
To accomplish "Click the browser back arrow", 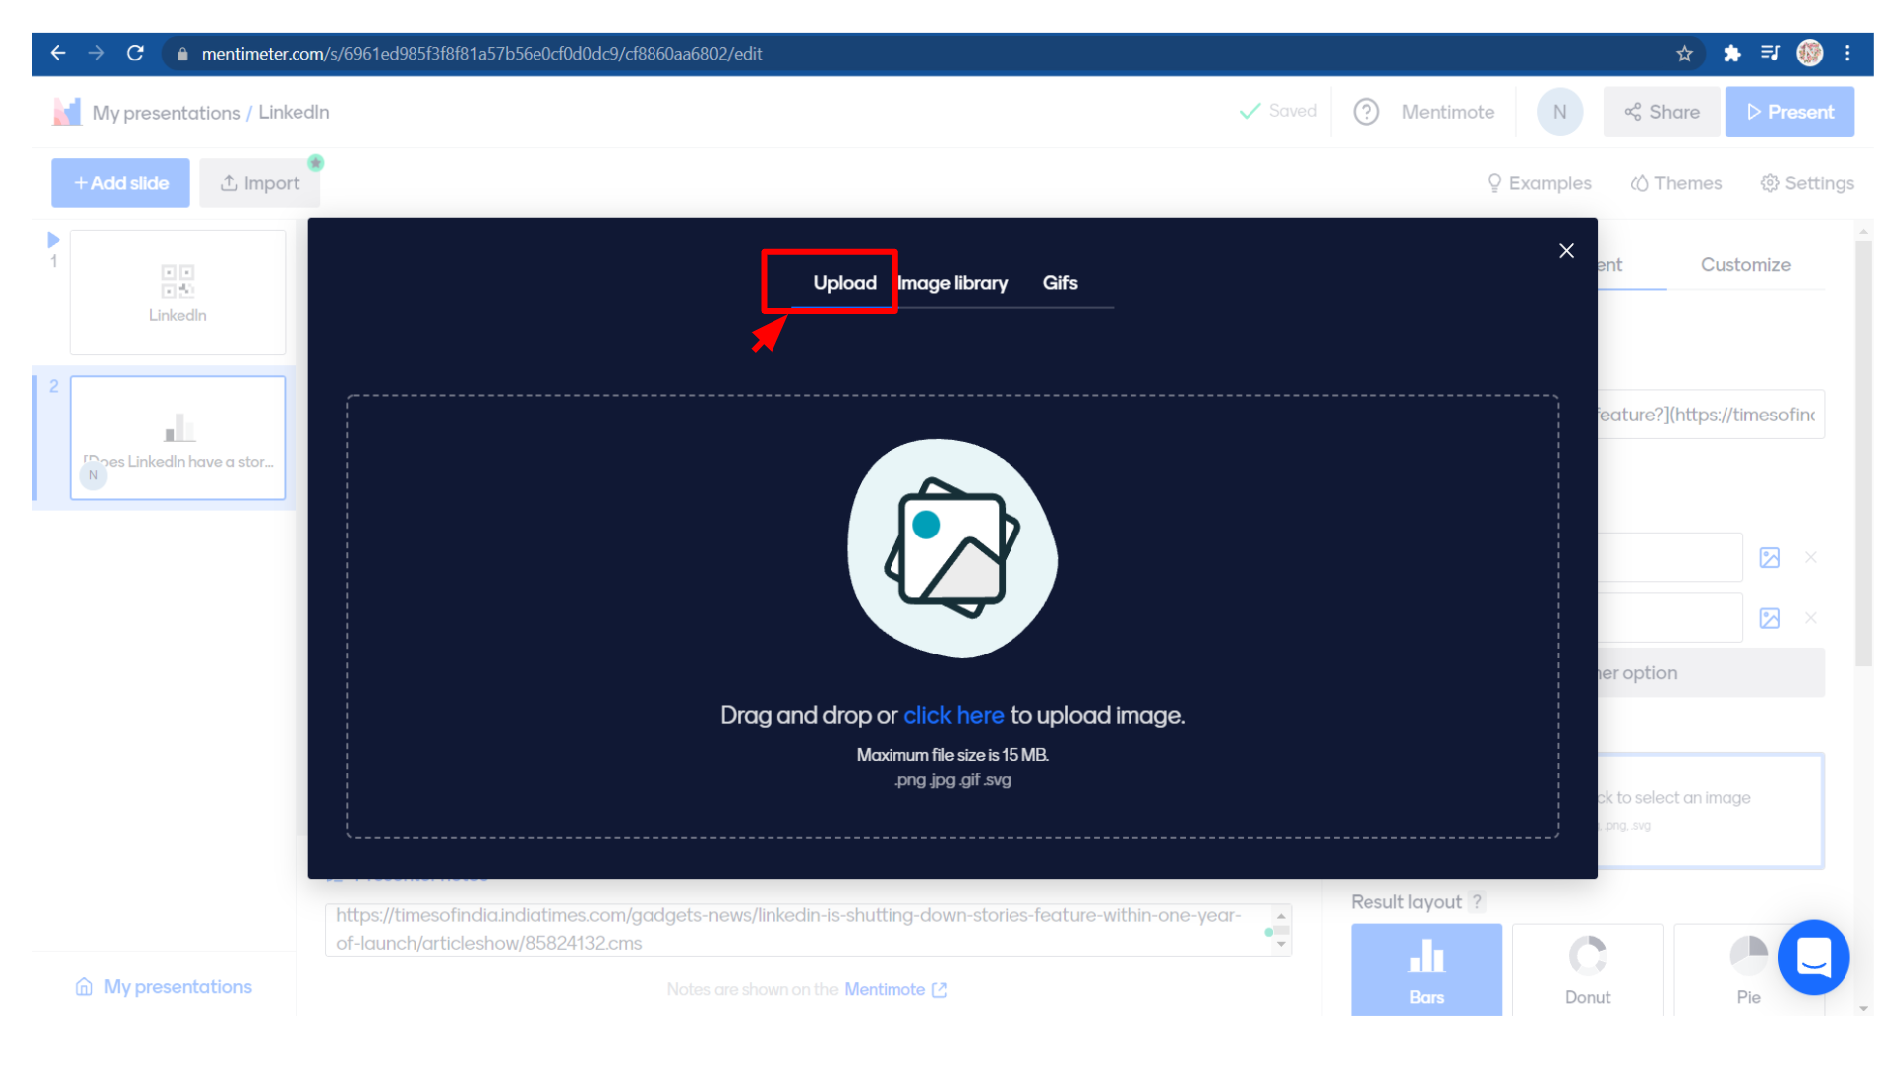I will [58, 54].
